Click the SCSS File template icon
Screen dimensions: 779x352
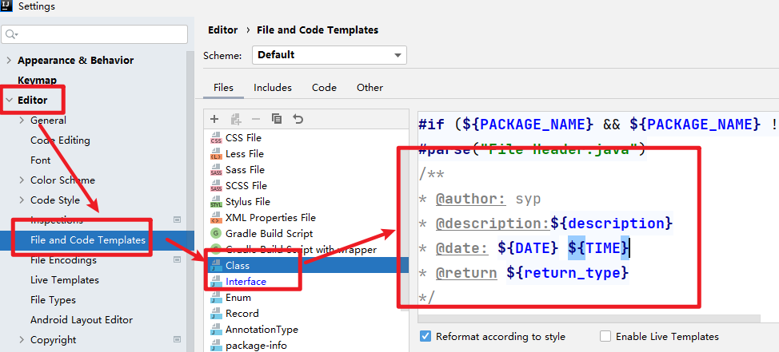216,185
